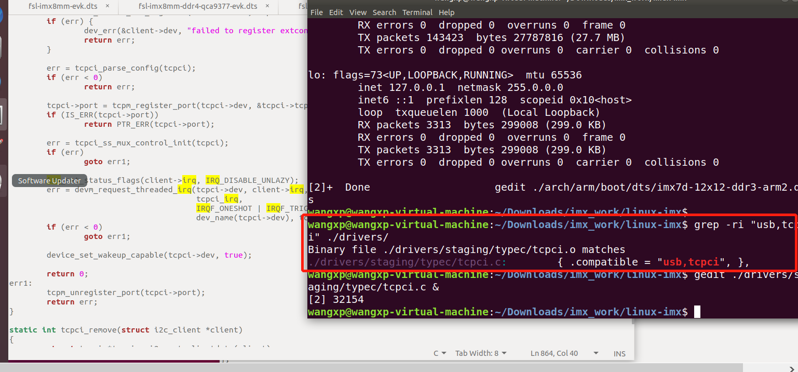Switch to the fsl-imx8mm-evk.dts tab

coord(64,6)
